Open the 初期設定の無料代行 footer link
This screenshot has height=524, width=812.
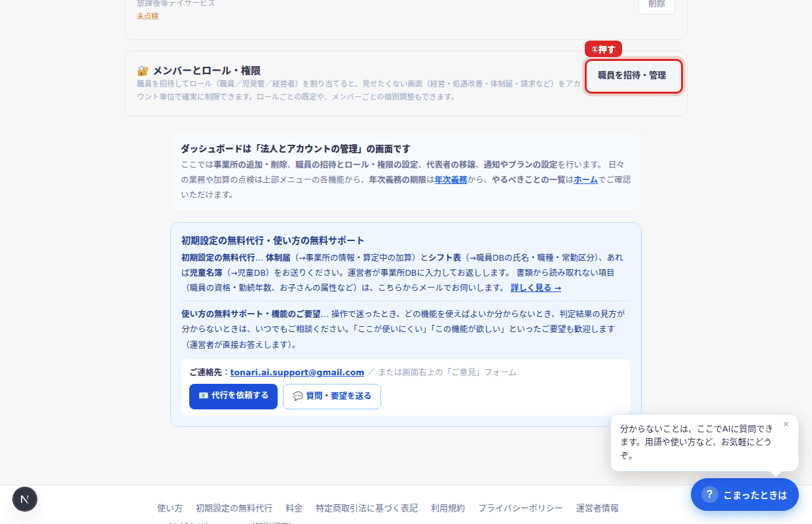point(234,508)
